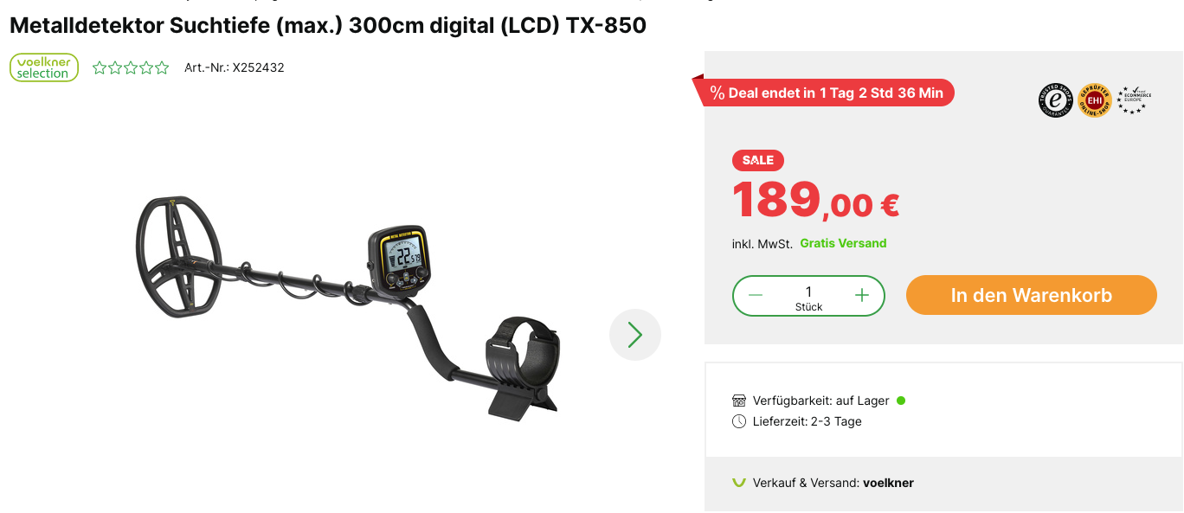Click the clock icon next to Lieferzeit
The image size is (1184, 513).
pos(738,421)
